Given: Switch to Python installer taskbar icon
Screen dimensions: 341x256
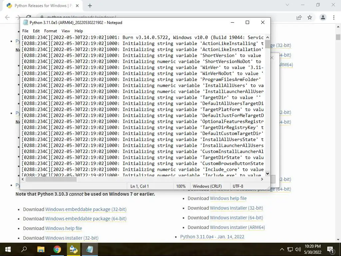Looking at the screenshot, I should pyautogui.click(x=74, y=249).
